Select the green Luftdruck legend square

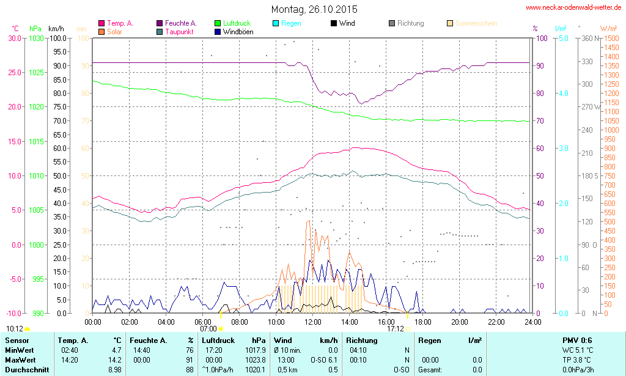click(218, 23)
